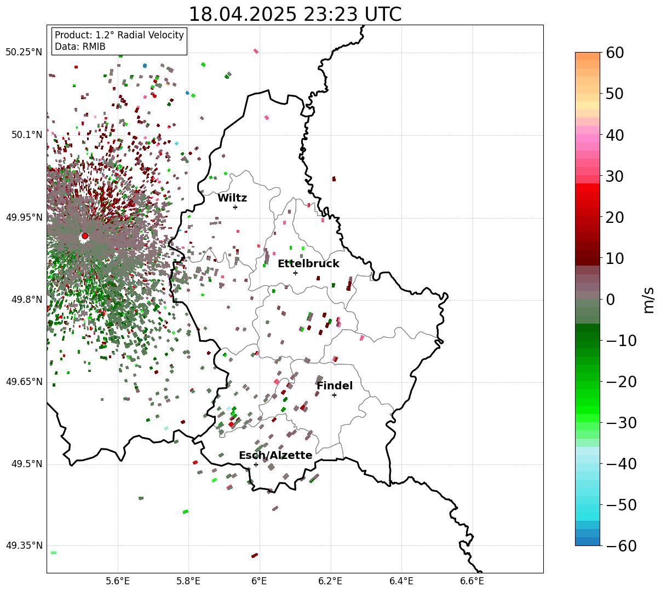Click the red radar location marker
Viewport: 661px width, 592px height.
click(85, 236)
